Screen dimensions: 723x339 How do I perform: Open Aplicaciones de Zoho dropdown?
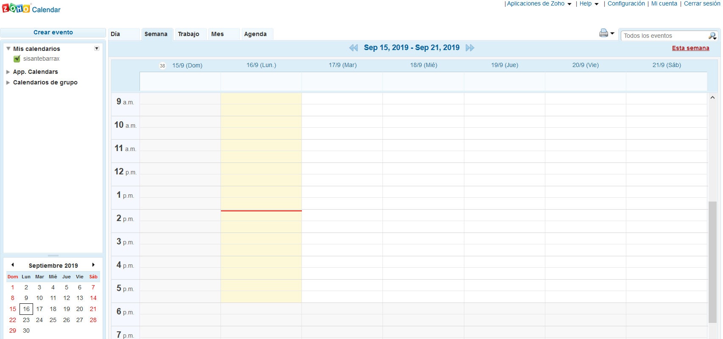[539, 4]
